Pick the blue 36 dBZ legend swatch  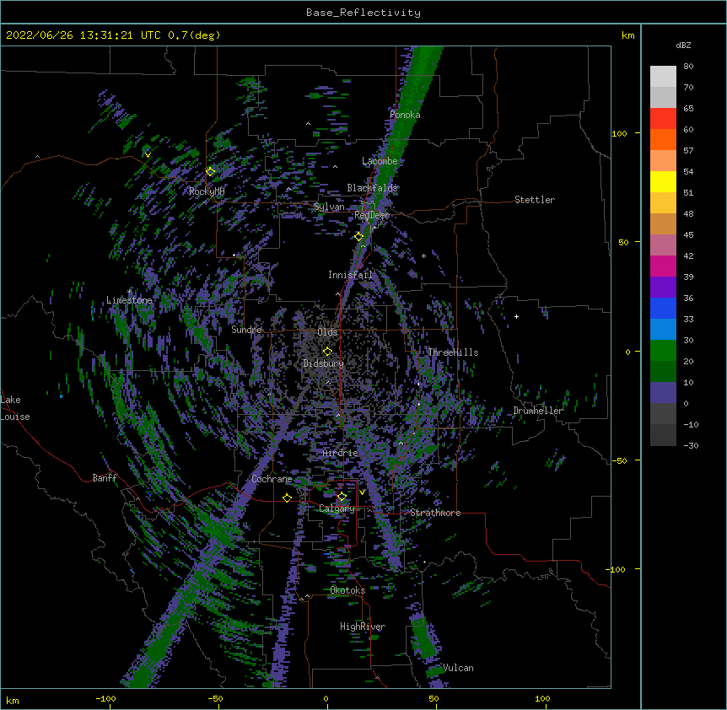tap(663, 308)
